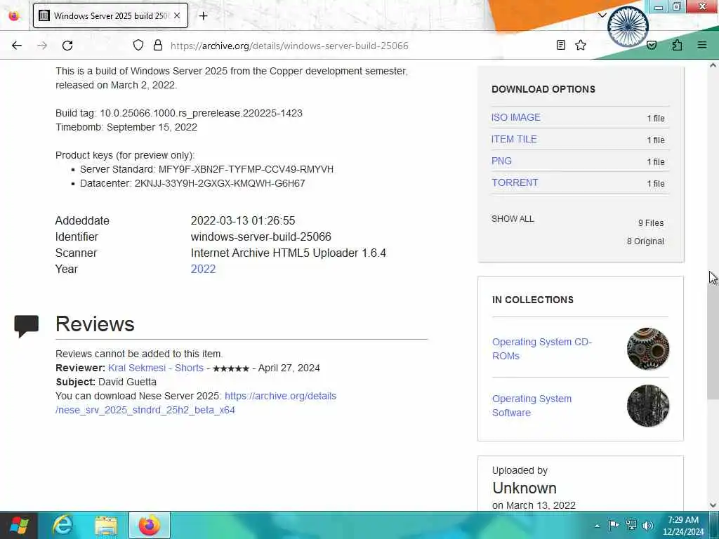Click the Server Standard product key text
Viewport: 719px width, 539px height.
point(206,169)
